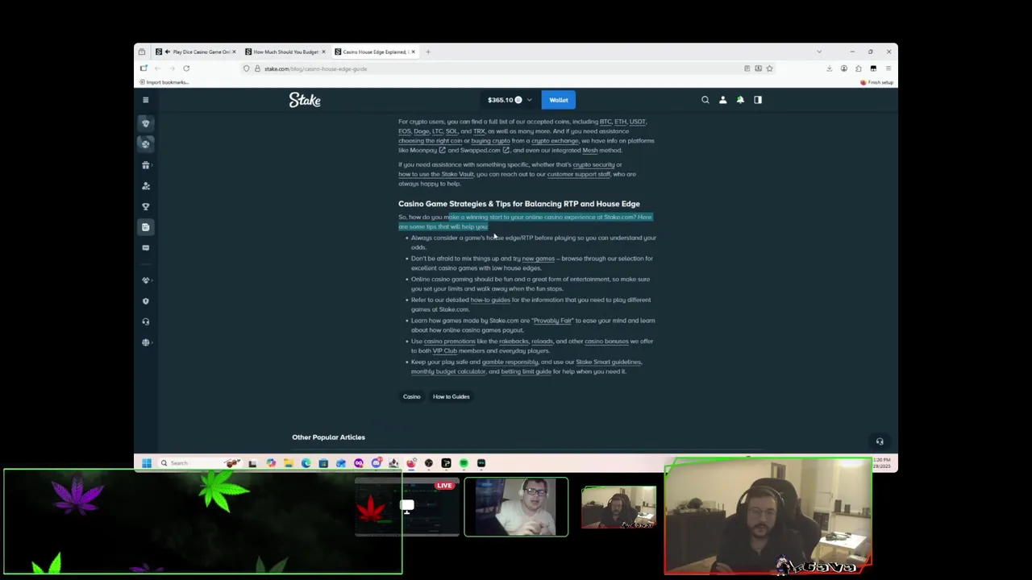Open the how-to guides link
This screenshot has width=1032, height=580.
(490, 300)
